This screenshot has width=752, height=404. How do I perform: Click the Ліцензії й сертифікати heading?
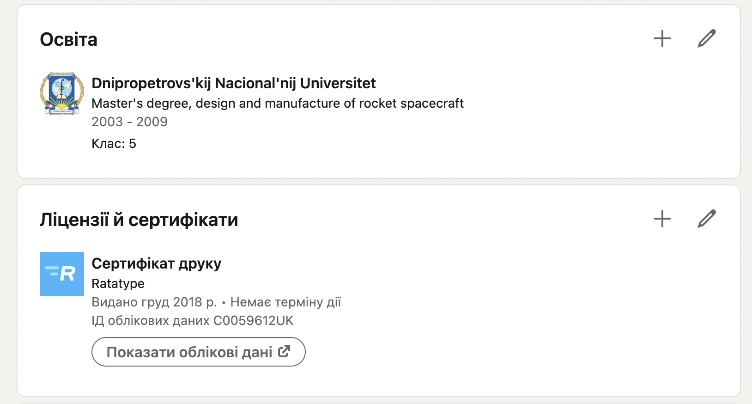click(x=139, y=220)
